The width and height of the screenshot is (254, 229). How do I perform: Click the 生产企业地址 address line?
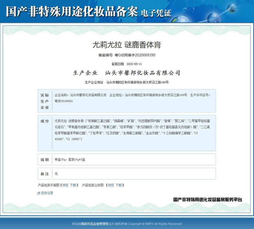tap(127, 82)
